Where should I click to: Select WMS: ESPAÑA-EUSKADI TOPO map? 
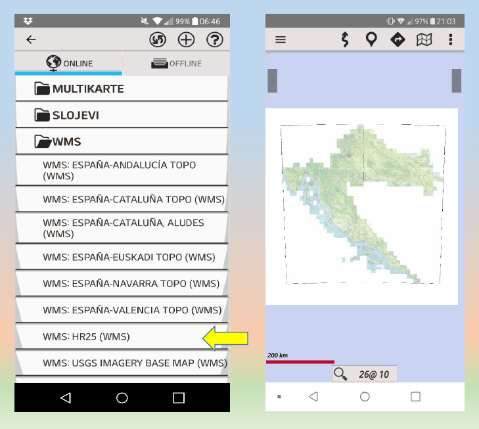122,257
